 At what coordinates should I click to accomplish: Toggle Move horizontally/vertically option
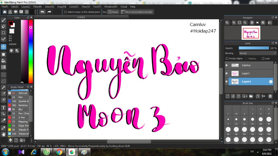coord(137,12)
